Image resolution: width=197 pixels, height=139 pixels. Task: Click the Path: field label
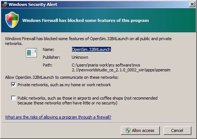pos(47,65)
